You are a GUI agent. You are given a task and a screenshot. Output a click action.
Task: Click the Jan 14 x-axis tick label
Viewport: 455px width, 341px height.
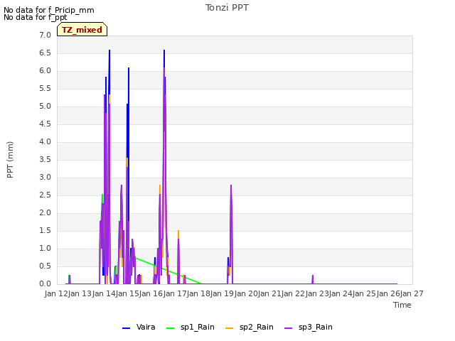[104, 293]
